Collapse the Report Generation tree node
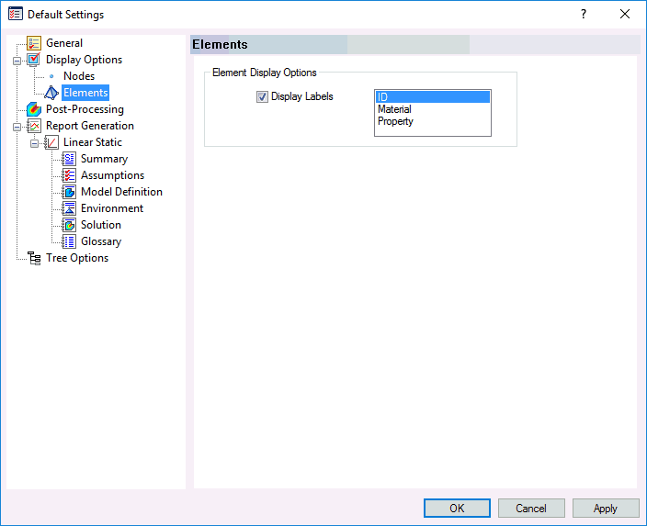 click(x=17, y=127)
